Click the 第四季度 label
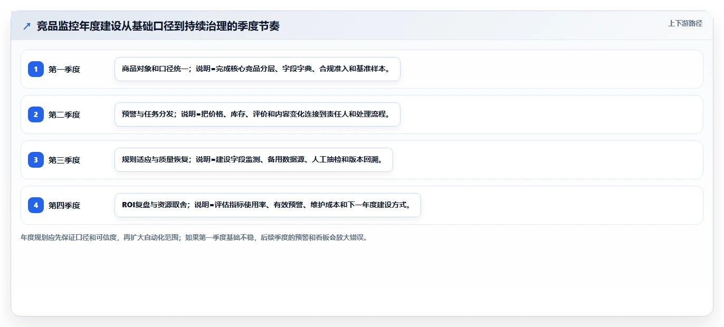The width and height of the screenshot is (724, 327). (64, 205)
